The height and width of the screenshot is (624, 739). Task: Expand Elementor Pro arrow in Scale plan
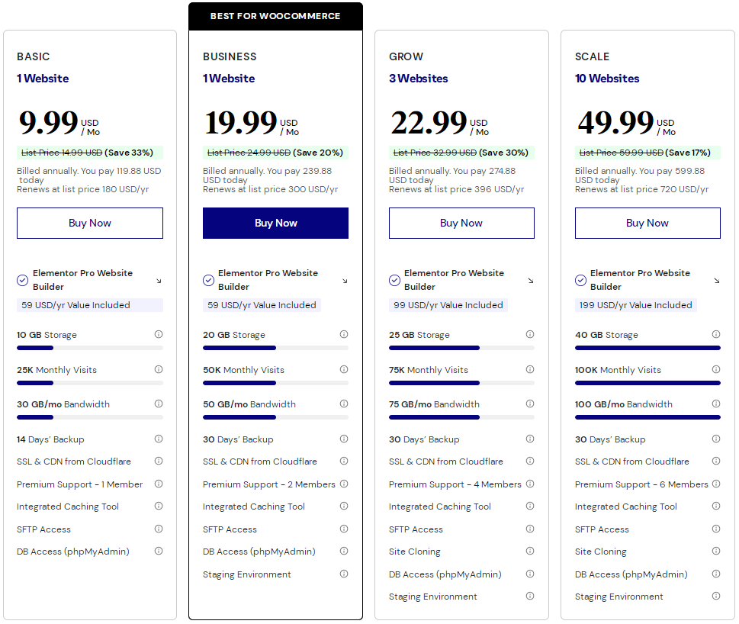(717, 281)
